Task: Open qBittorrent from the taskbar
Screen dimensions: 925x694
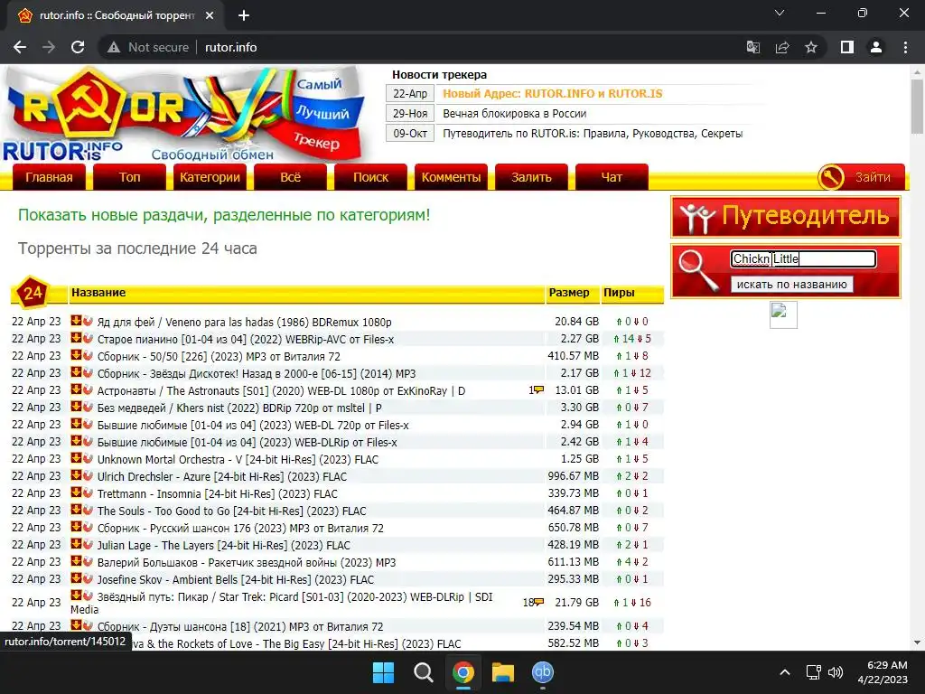Action: (543, 672)
